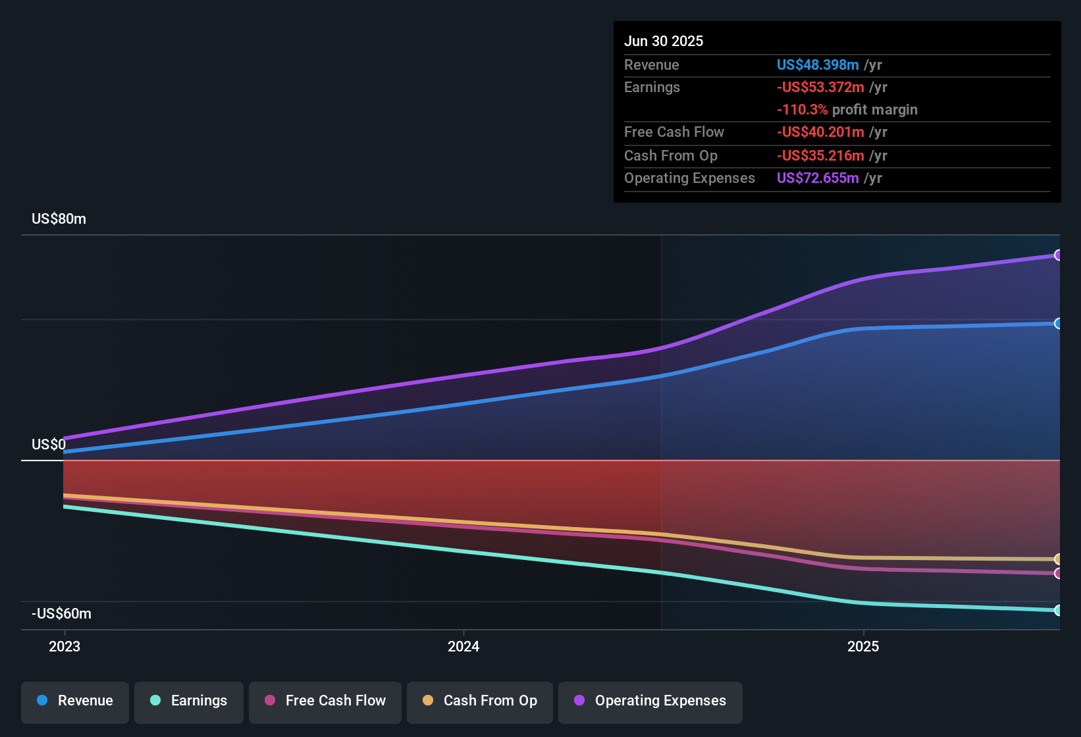Click the blue endpoint marker on Revenue line
Screen dimensions: 1081x737
point(1059,323)
